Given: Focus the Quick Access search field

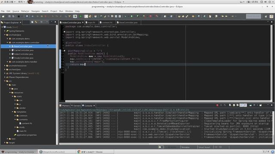Looking at the screenshot, I should coord(254,16).
